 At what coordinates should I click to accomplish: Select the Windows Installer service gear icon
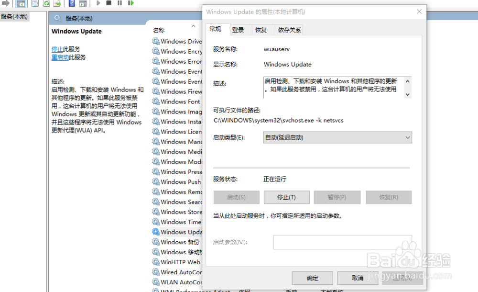pyautogui.click(x=156, y=122)
